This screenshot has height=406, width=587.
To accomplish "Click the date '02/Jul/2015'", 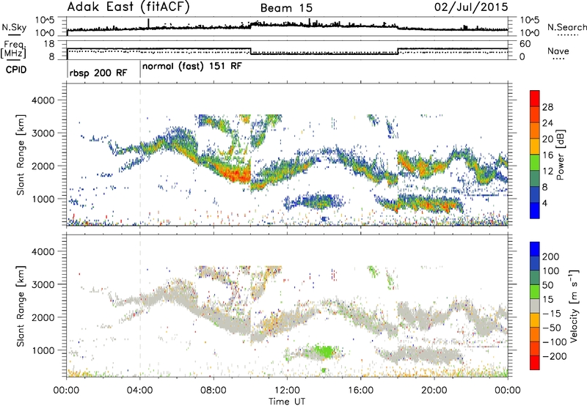I will (471, 7).
